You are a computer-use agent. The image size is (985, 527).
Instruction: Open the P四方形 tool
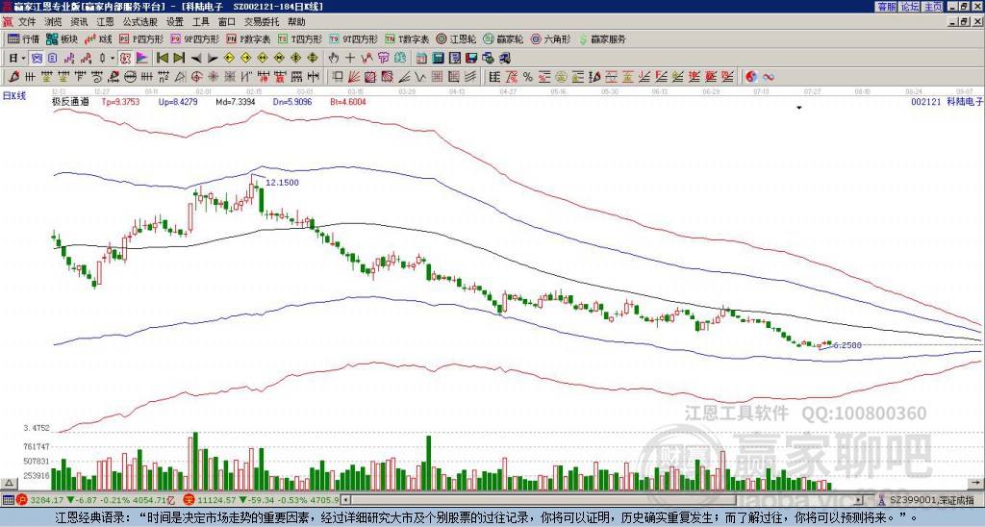pyautogui.click(x=141, y=38)
